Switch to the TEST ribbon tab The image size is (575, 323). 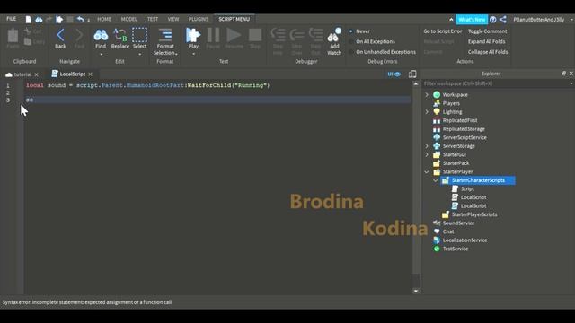pos(153,19)
